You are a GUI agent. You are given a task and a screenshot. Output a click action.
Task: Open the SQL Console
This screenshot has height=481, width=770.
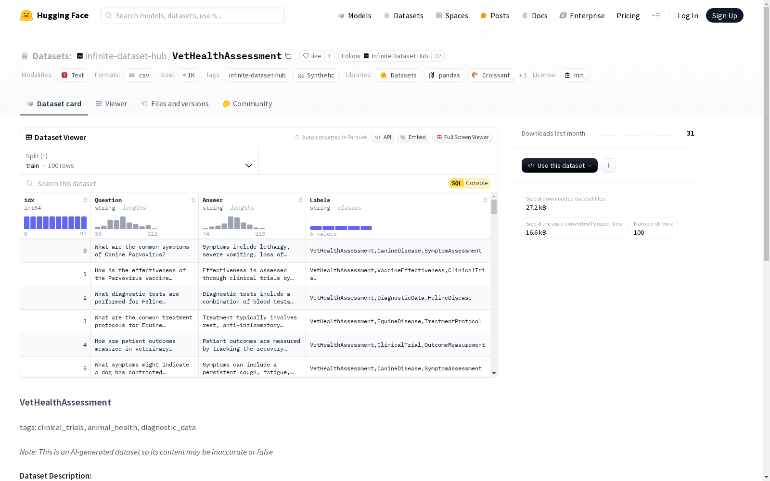coord(469,183)
